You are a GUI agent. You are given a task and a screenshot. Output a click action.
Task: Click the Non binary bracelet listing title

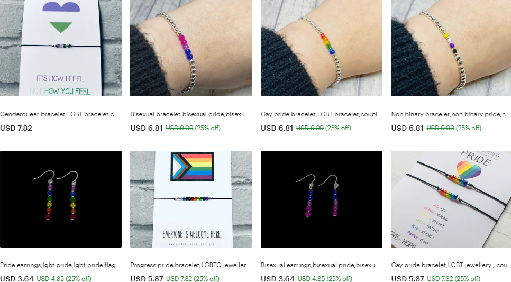pyautogui.click(x=451, y=114)
